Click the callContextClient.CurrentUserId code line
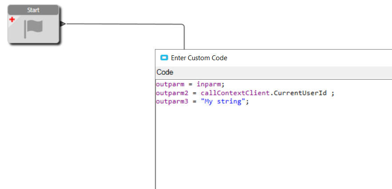This screenshot has height=189, width=392. click(245, 93)
